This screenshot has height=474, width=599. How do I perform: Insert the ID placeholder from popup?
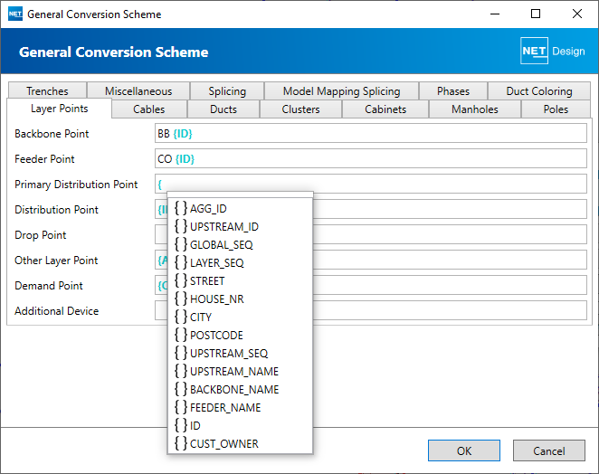click(x=240, y=425)
